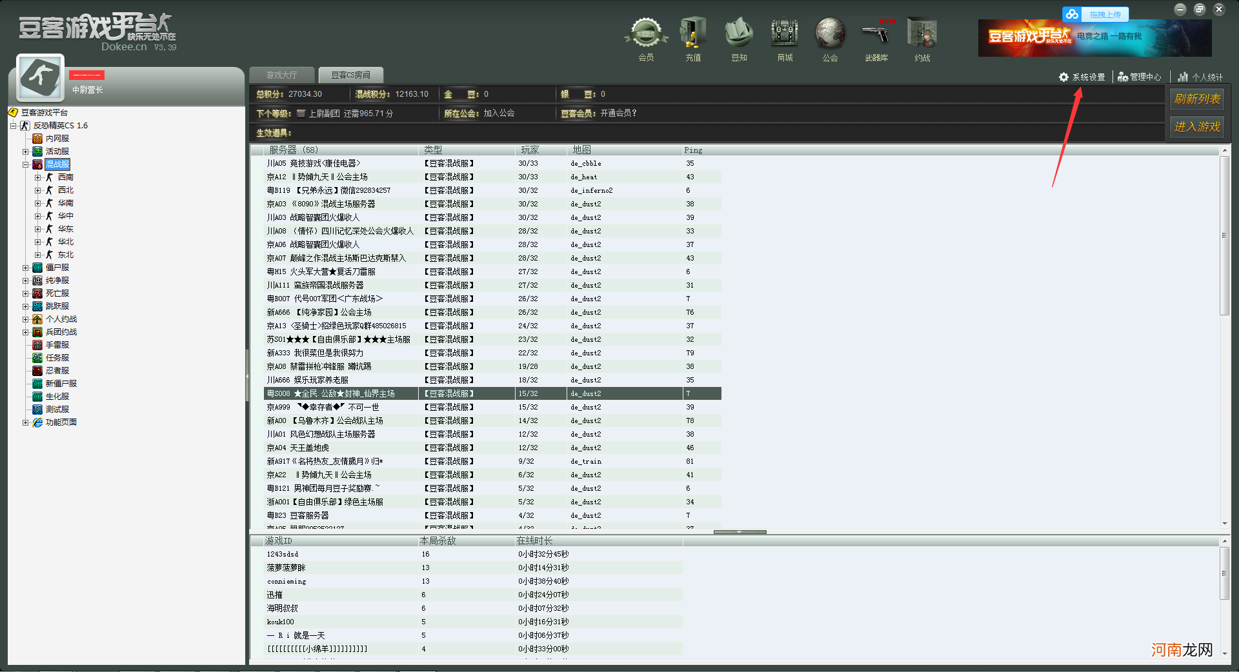Select 生化服 icon in tree

pos(37,397)
